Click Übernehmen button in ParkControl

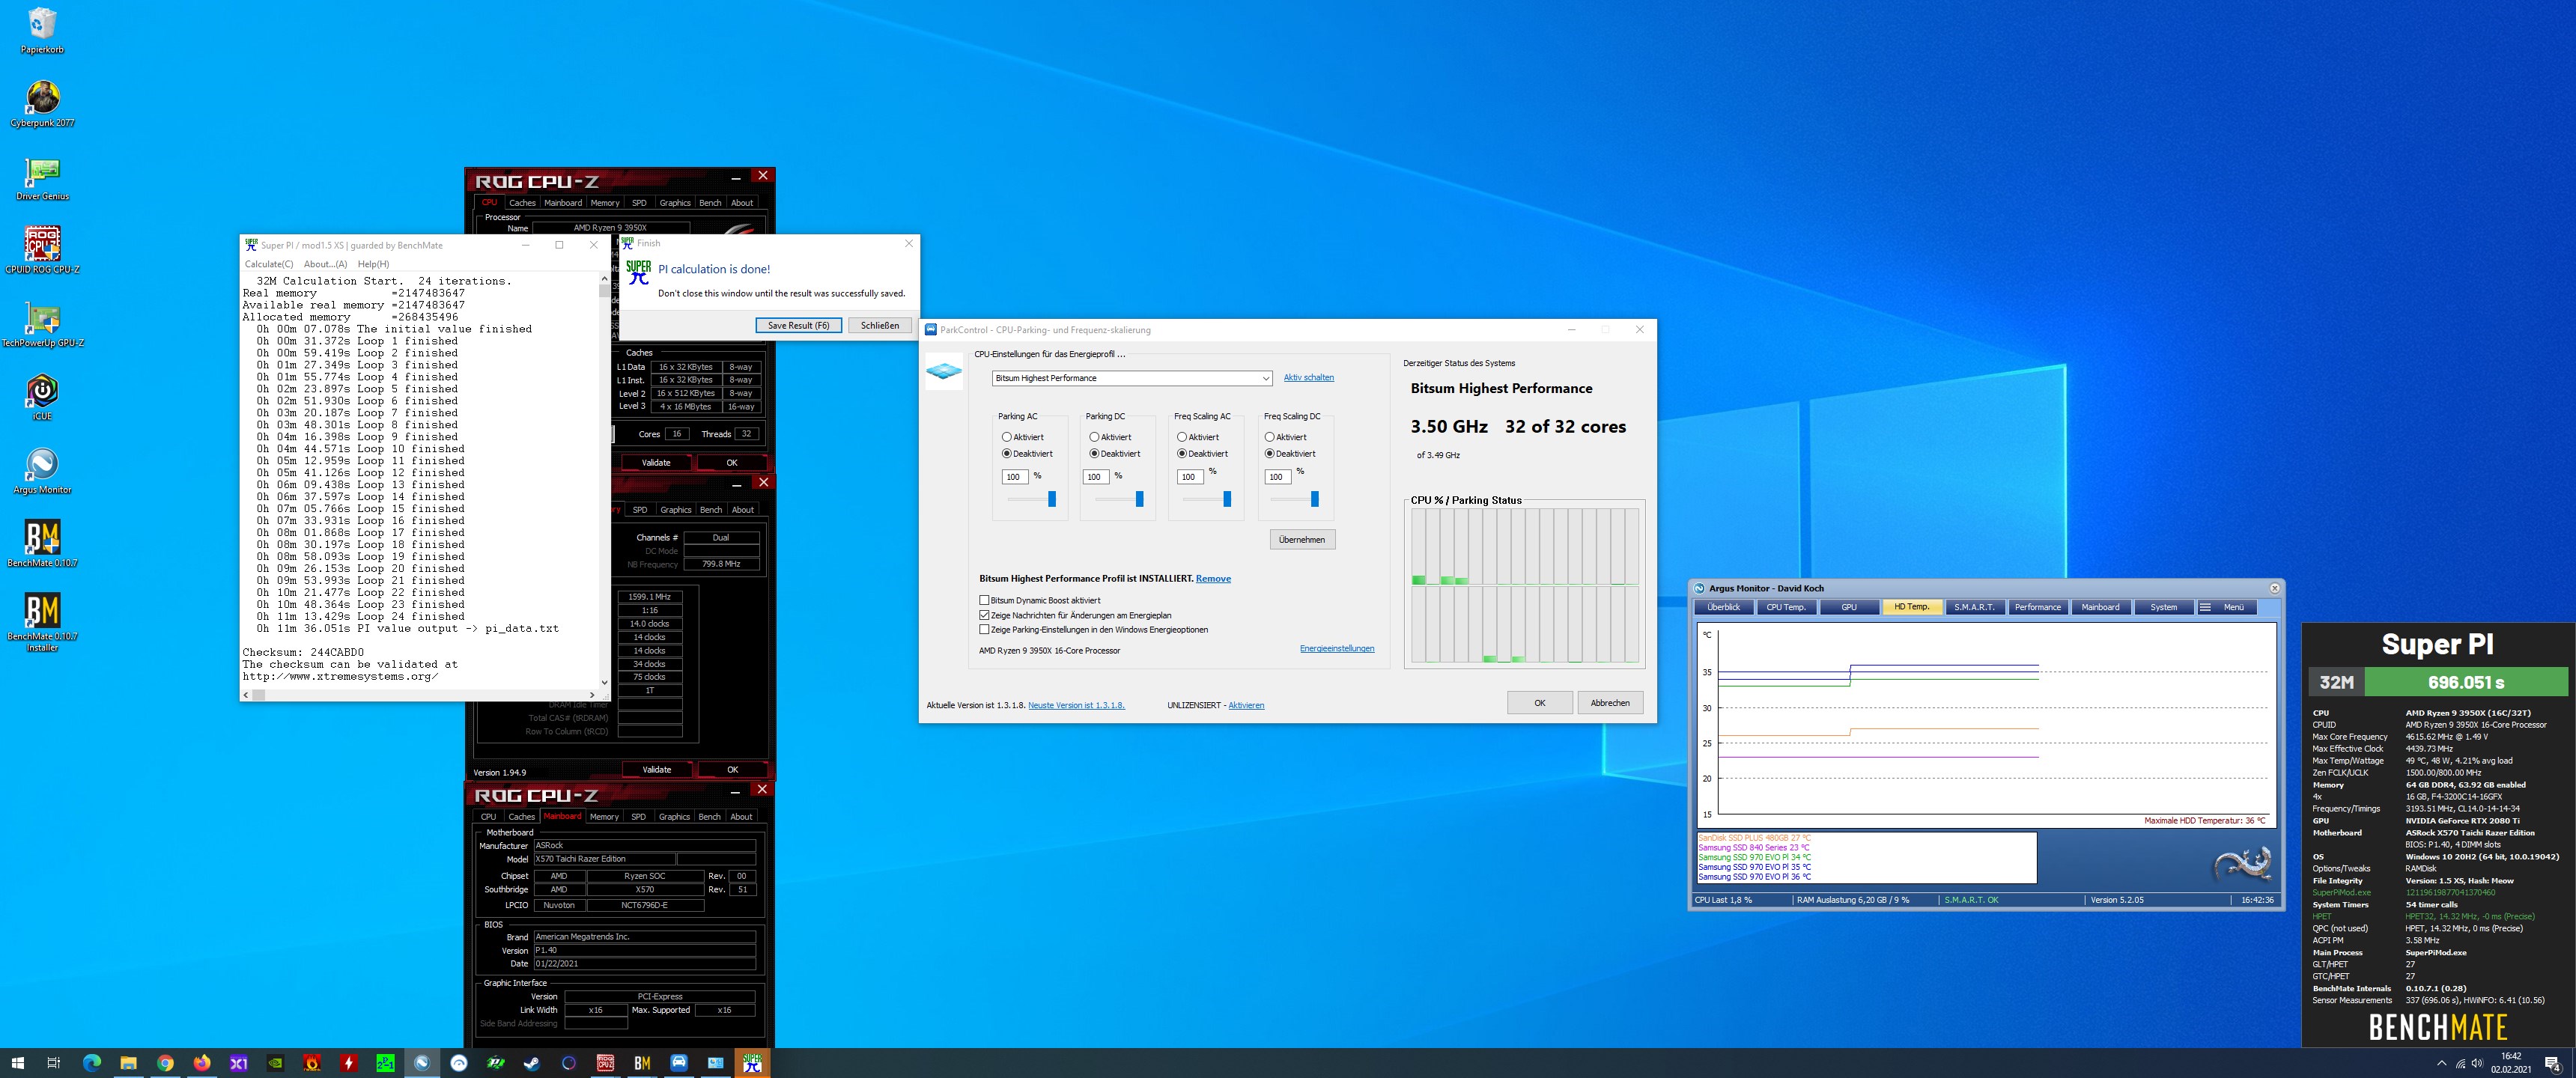pos(1302,540)
